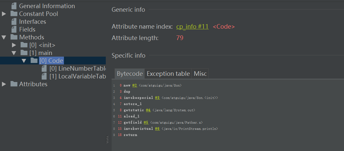The image size is (344, 151).
Task: Click the split pane divider grip handle
Action: point(107,140)
